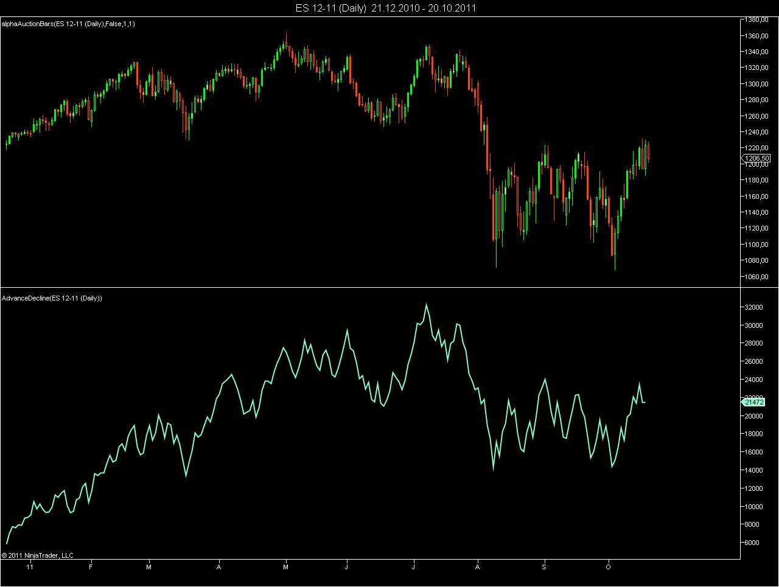Viewport: 779px width, 587px height.
Task: Click the 1120,00 price axis label
Action: click(757, 229)
